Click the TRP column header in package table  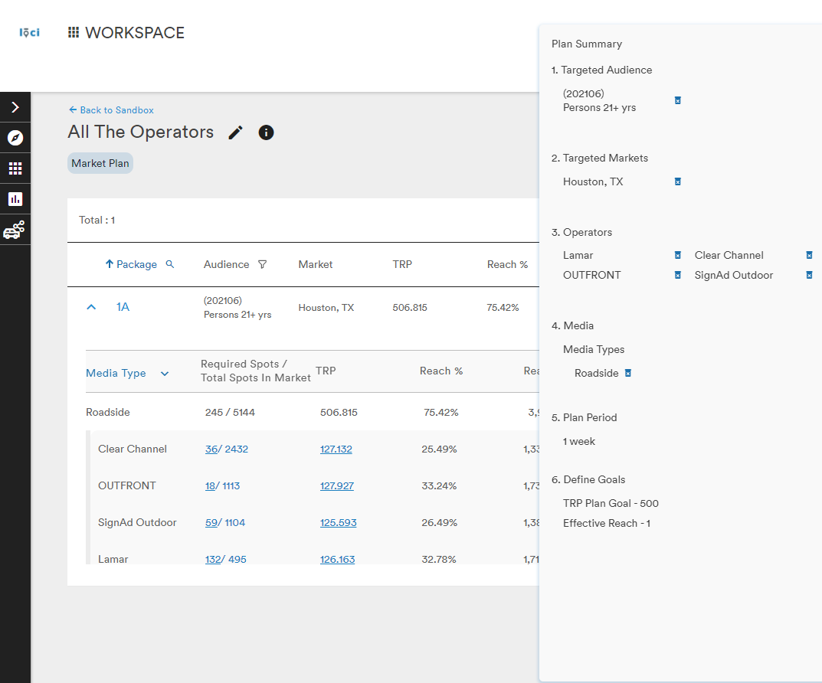pos(402,264)
